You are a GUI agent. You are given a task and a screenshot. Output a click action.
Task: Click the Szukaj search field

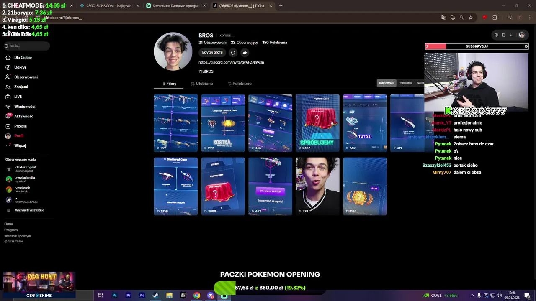point(26,46)
